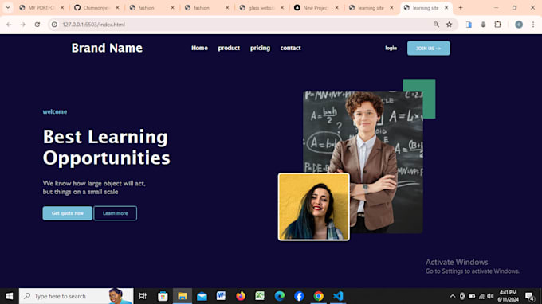
Task: Open a new browser tab
Action: (461, 8)
